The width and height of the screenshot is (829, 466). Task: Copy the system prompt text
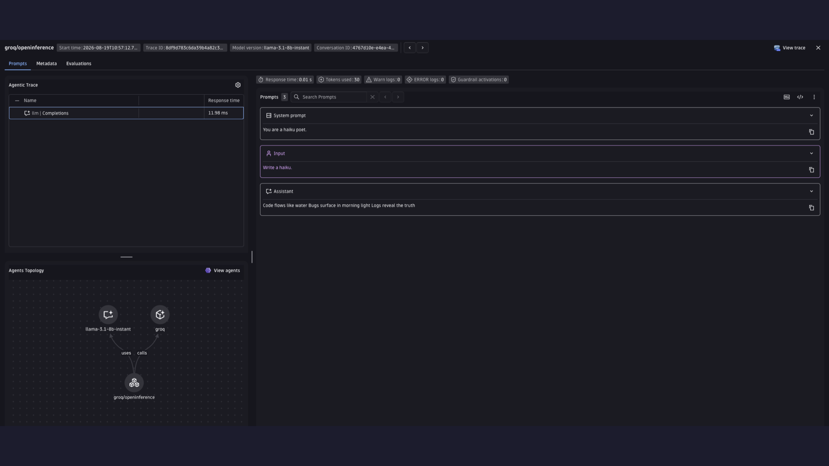(811, 132)
